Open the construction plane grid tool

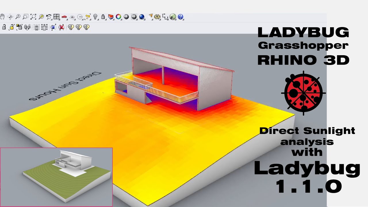[x=72, y=17]
